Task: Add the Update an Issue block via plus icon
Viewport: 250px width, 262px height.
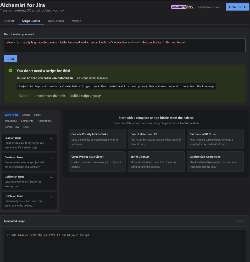Action: 51,177
